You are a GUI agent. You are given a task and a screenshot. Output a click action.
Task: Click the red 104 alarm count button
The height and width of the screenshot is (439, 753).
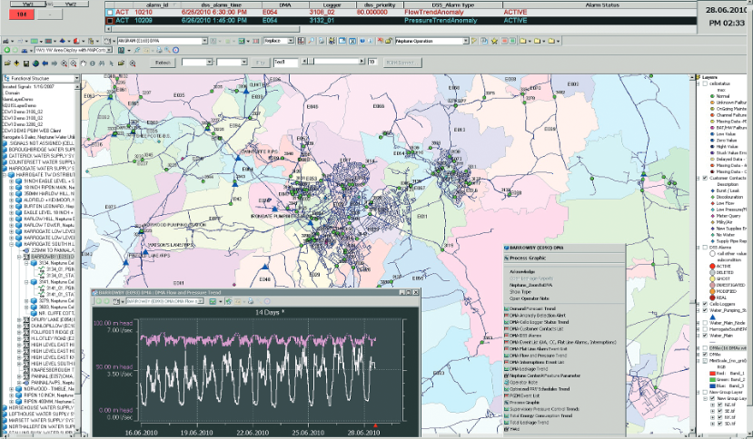tap(22, 15)
